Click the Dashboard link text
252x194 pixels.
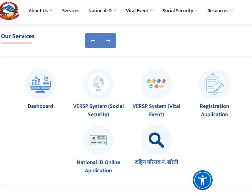(40, 106)
